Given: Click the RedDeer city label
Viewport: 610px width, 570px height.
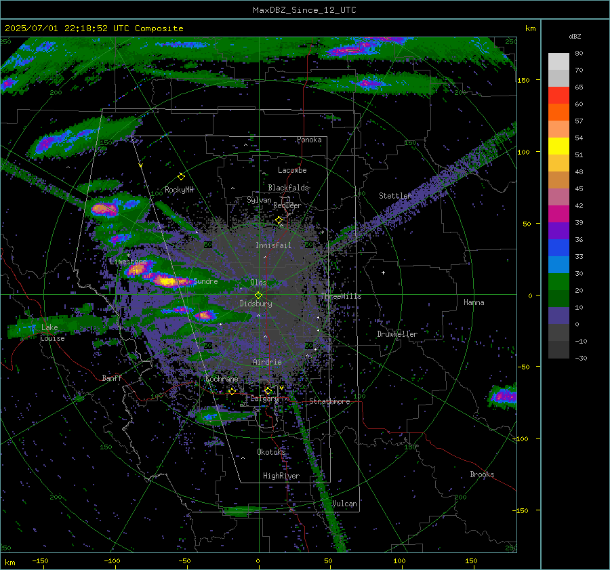Looking at the screenshot, I should click(287, 205).
